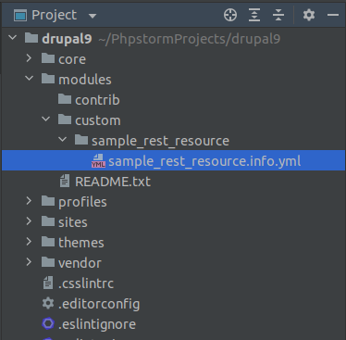This screenshot has width=346, height=340.
Task: Click the sample_rest_resource folder icon
Action: [x=81, y=140]
